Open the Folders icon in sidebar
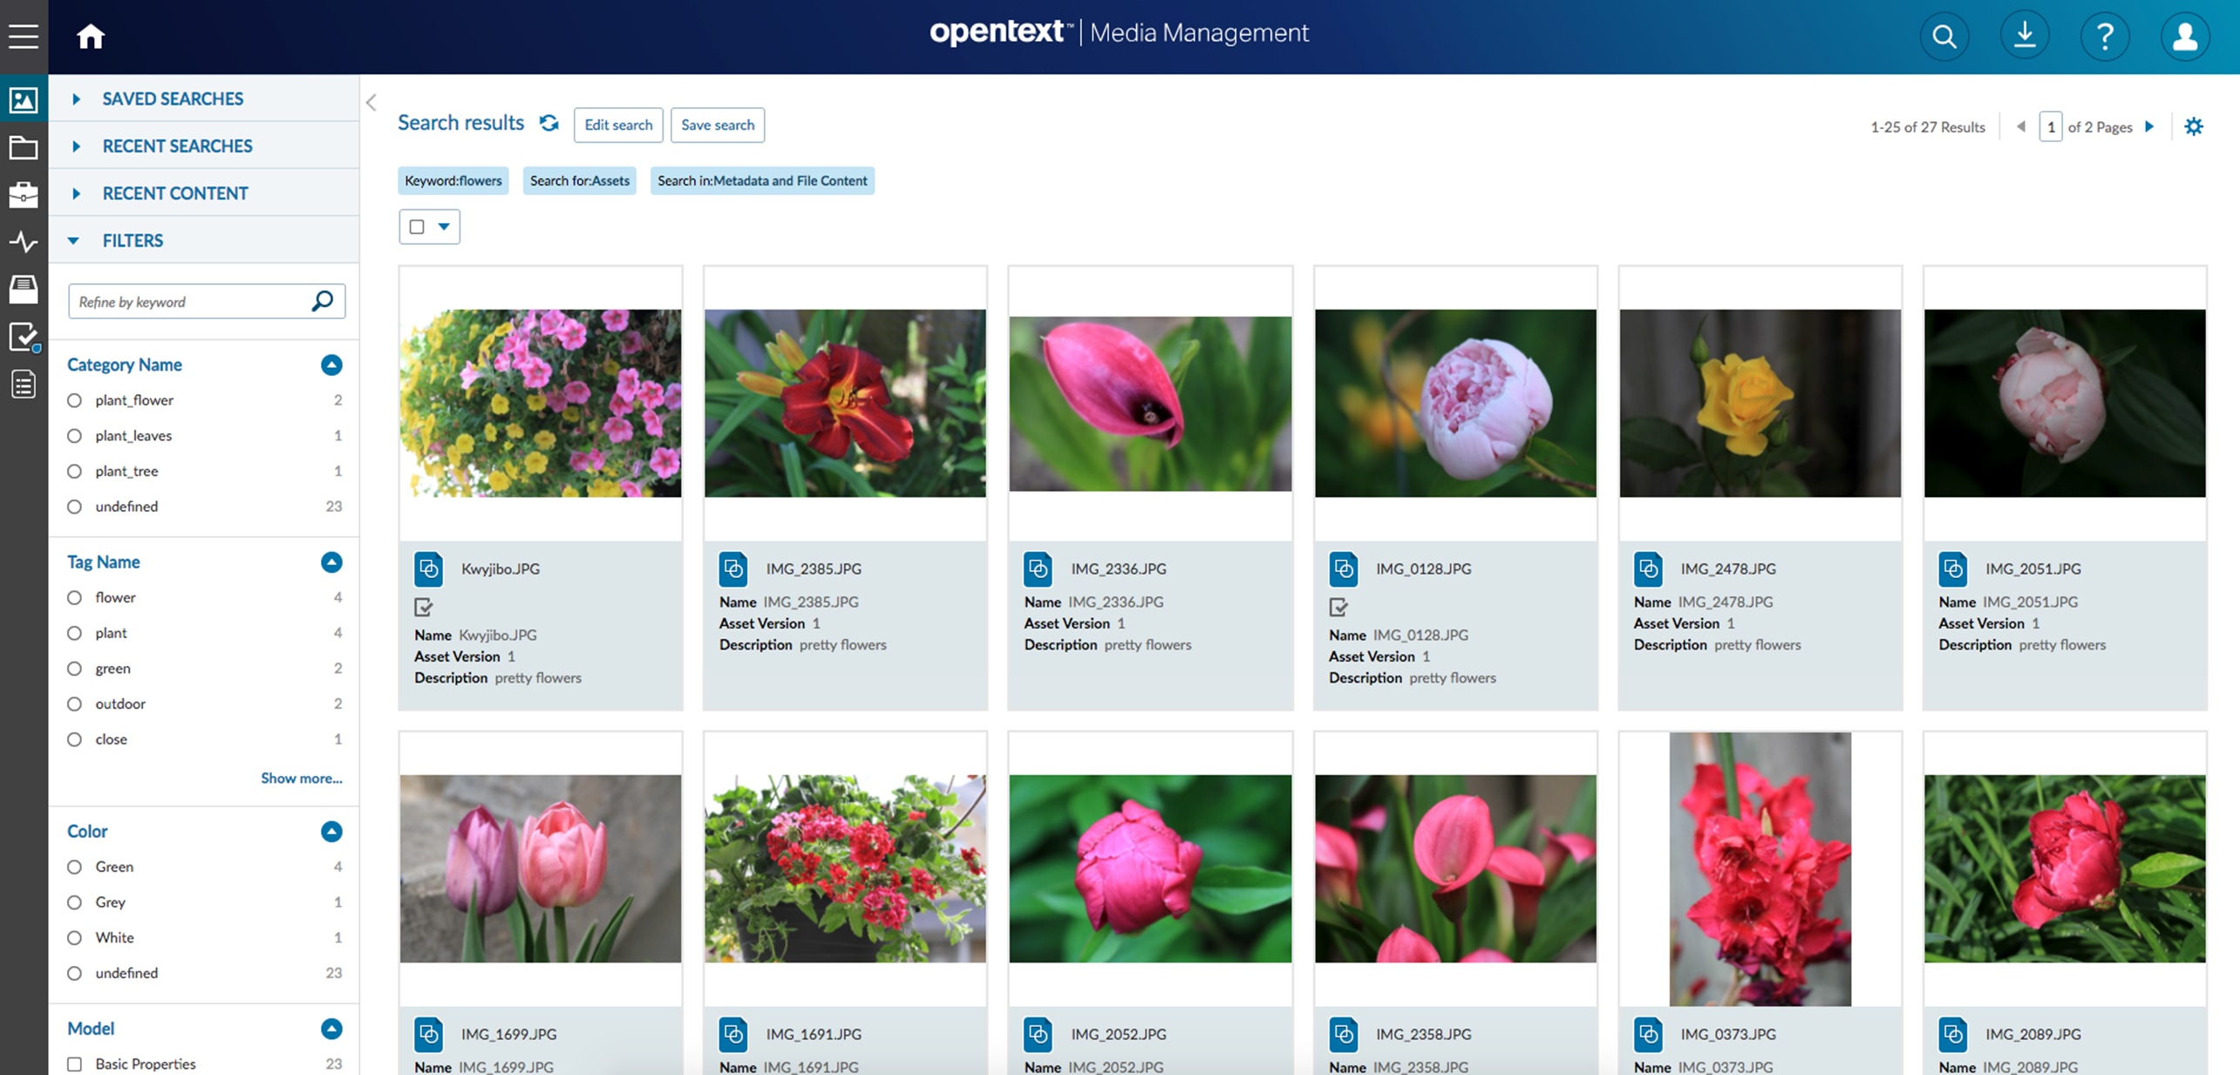Image resolution: width=2240 pixels, height=1075 pixels. [x=24, y=147]
